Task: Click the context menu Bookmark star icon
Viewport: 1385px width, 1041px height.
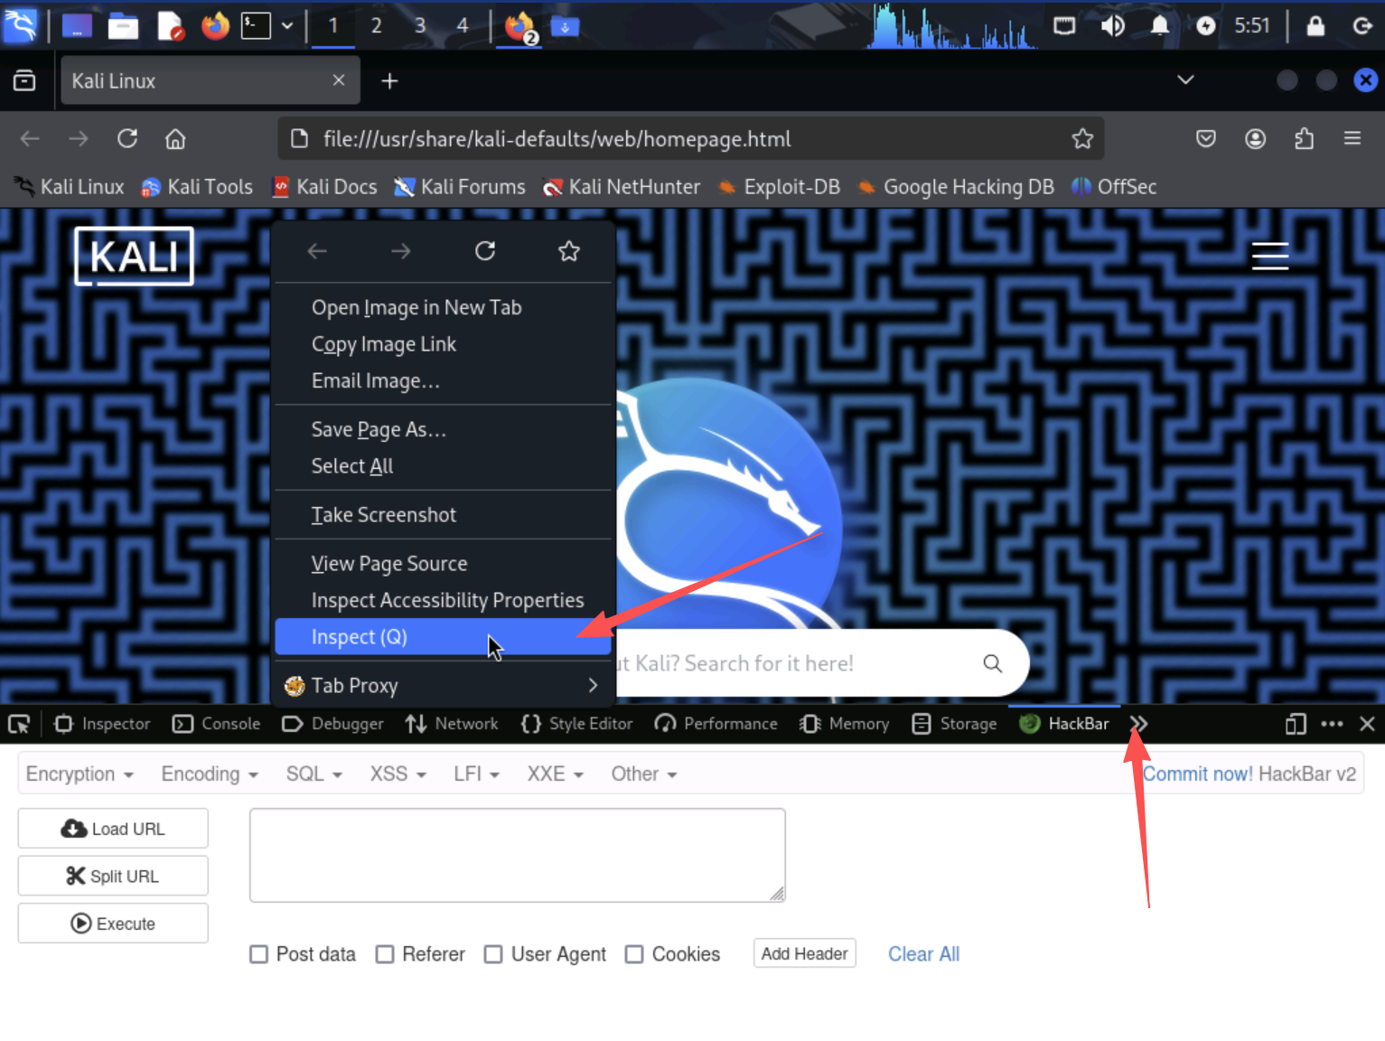Action: tap(568, 251)
